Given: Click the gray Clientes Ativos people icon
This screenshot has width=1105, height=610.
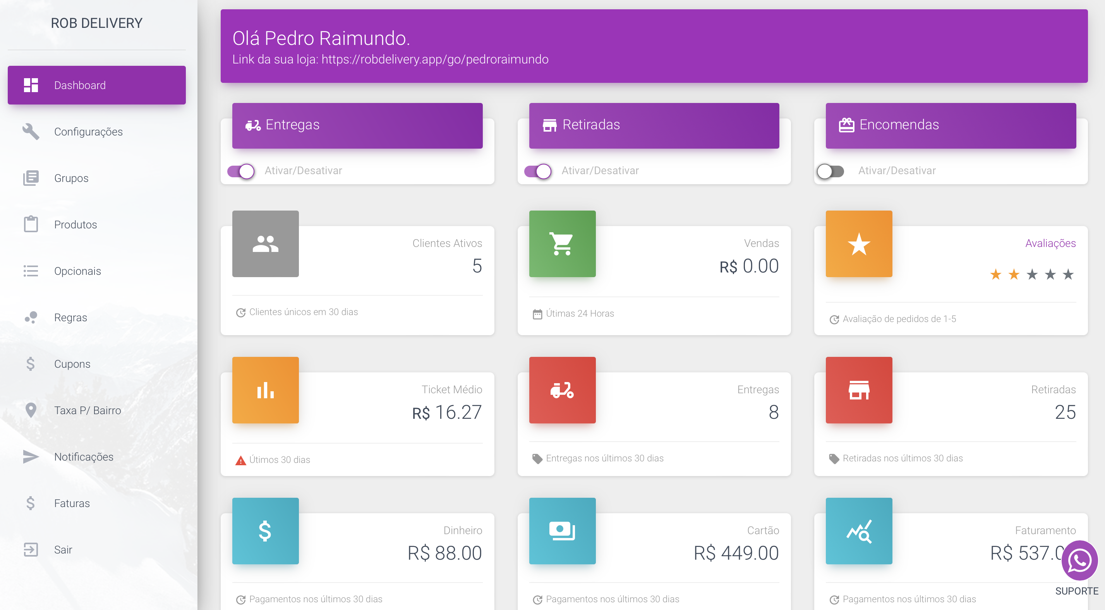Looking at the screenshot, I should tap(265, 244).
